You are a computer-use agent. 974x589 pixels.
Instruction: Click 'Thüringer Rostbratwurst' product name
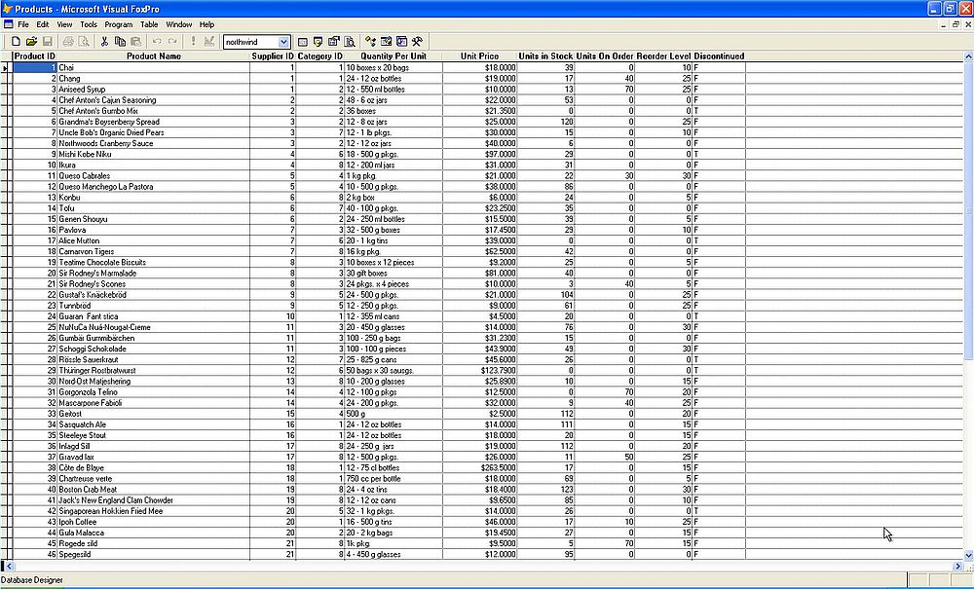[154, 371]
